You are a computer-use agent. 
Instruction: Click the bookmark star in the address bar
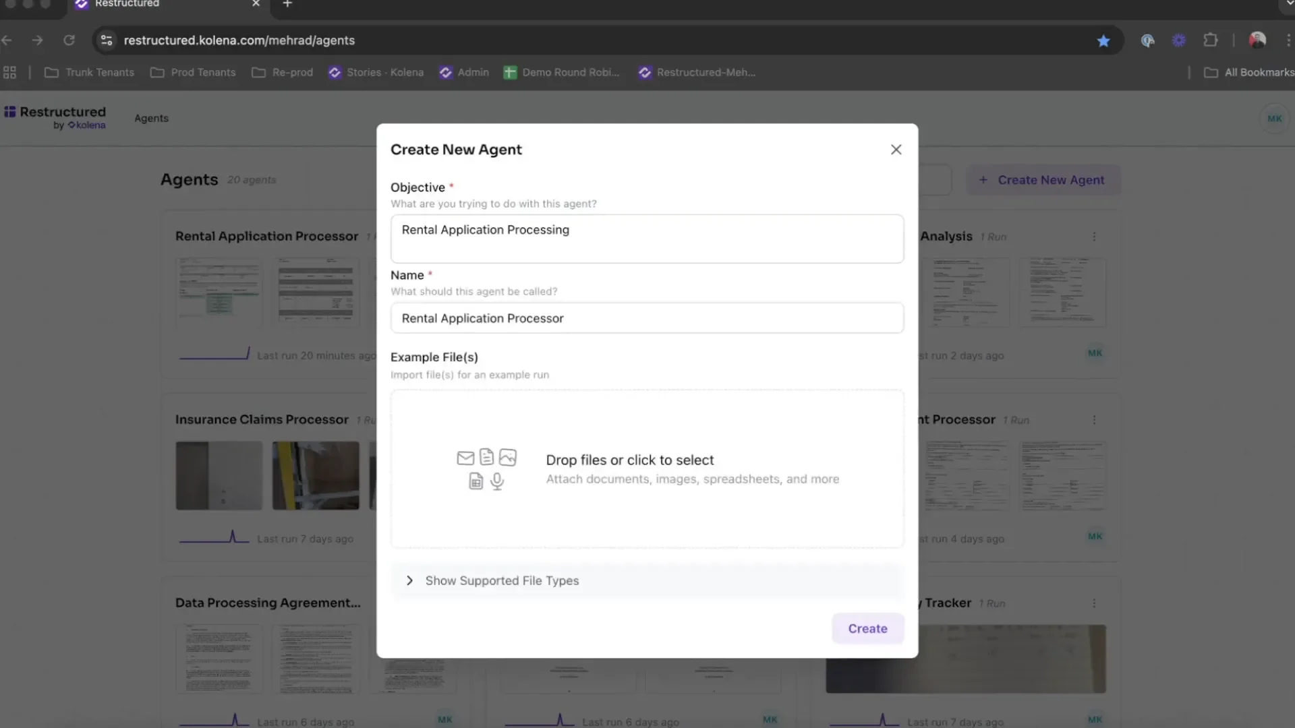pyautogui.click(x=1103, y=40)
